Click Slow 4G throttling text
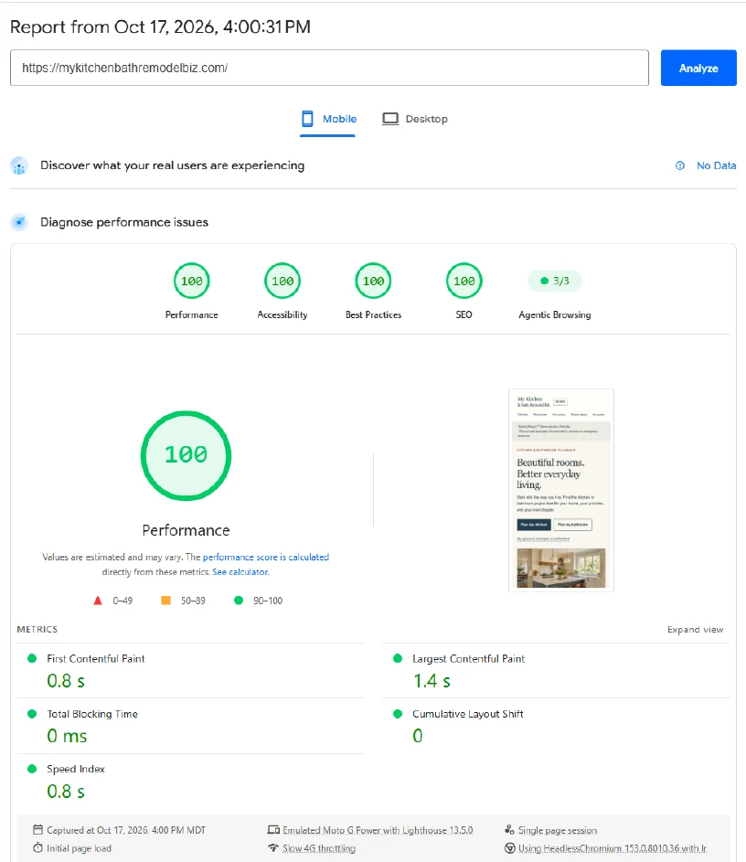The width and height of the screenshot is (746, 862). pyautogui.click(x=319, y=848)
